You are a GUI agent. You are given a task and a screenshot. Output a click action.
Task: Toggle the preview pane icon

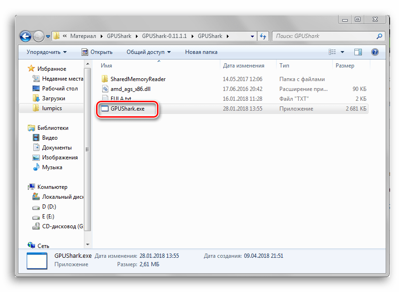[358, 52]
